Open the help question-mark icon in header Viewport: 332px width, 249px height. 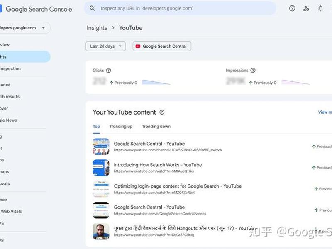click(292, 8)
